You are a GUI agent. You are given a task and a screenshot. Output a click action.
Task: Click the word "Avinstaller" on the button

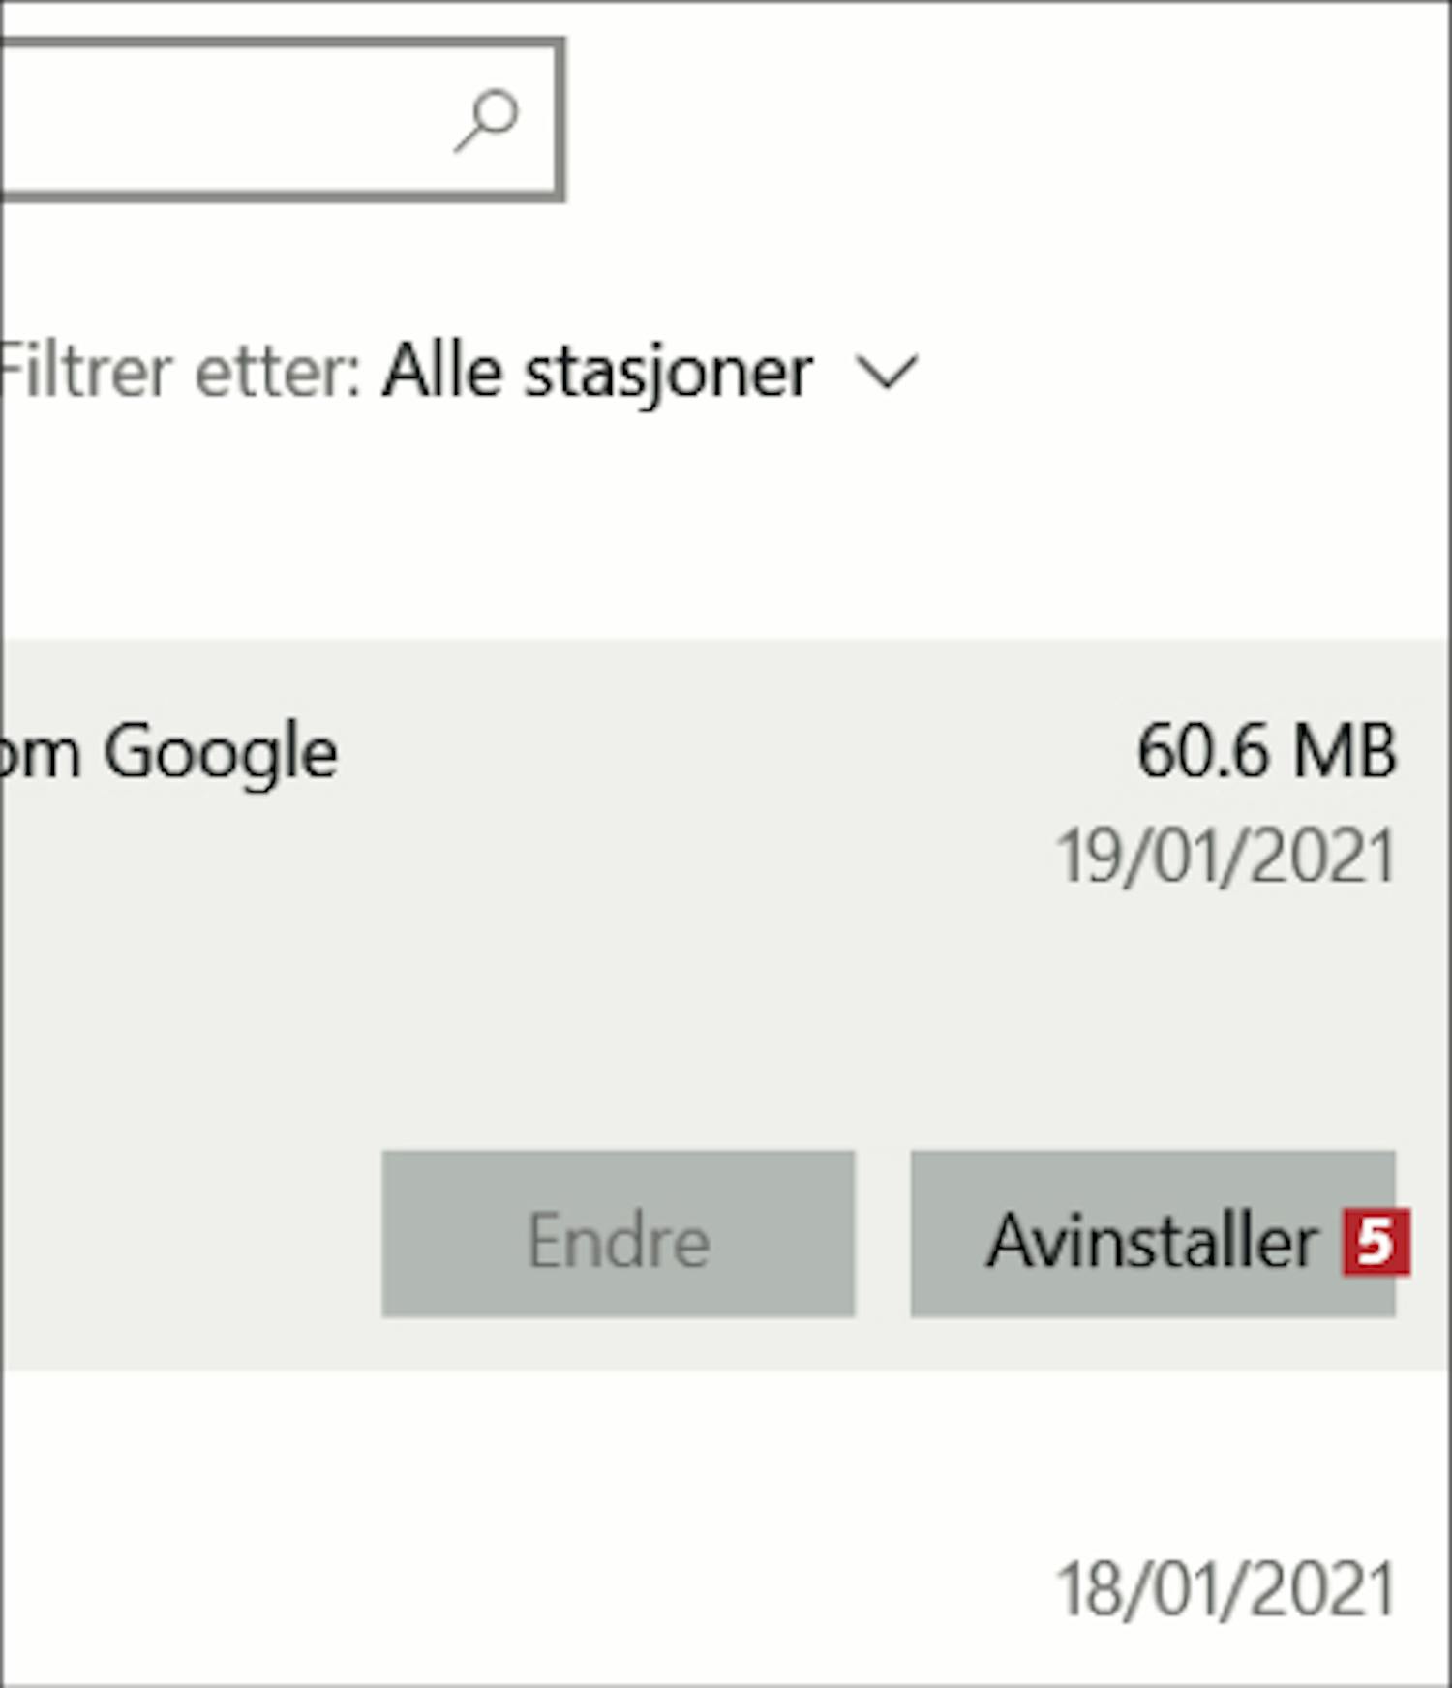(1152, 1242)
